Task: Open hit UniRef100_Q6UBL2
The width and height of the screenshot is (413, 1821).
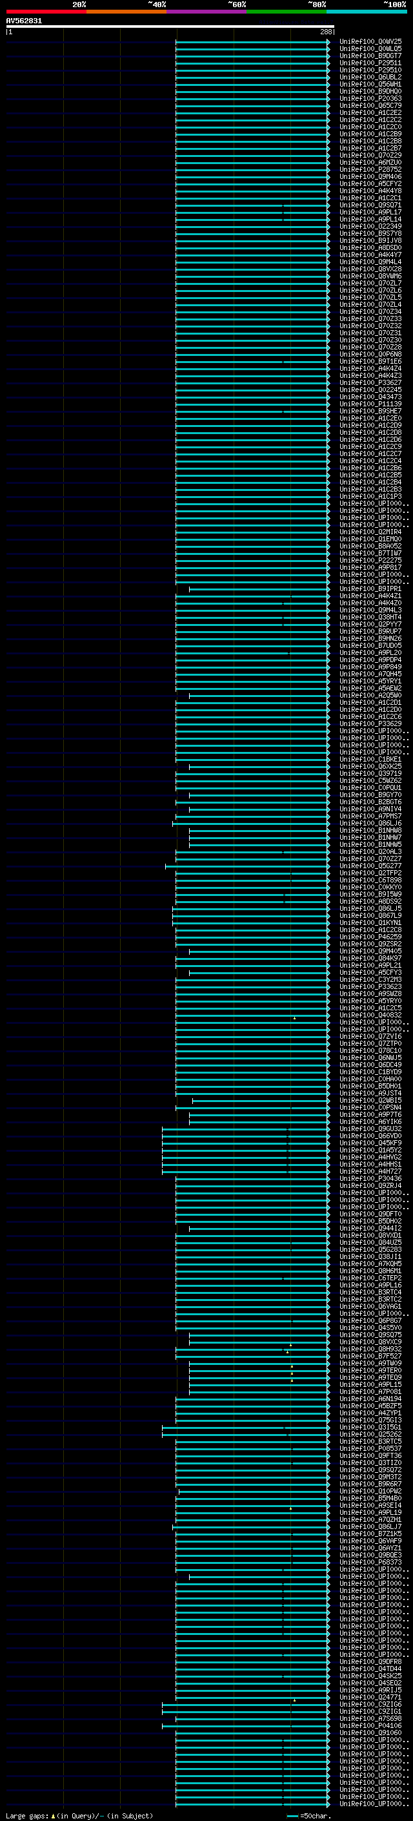Action: [x=370, y=77]
